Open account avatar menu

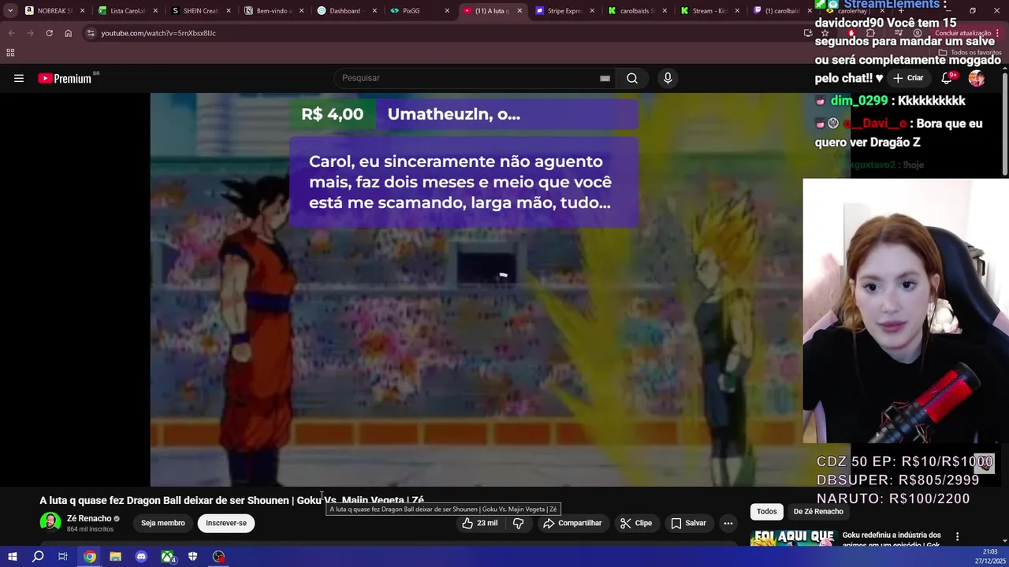tap(977, 78)
